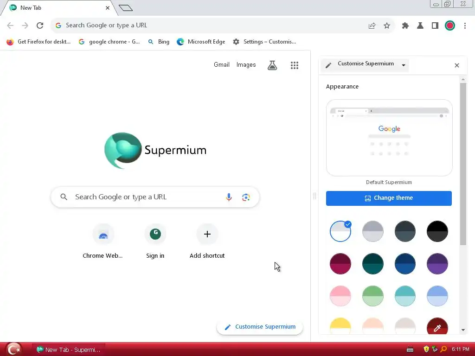Go forward using the forward arrow

25,25
